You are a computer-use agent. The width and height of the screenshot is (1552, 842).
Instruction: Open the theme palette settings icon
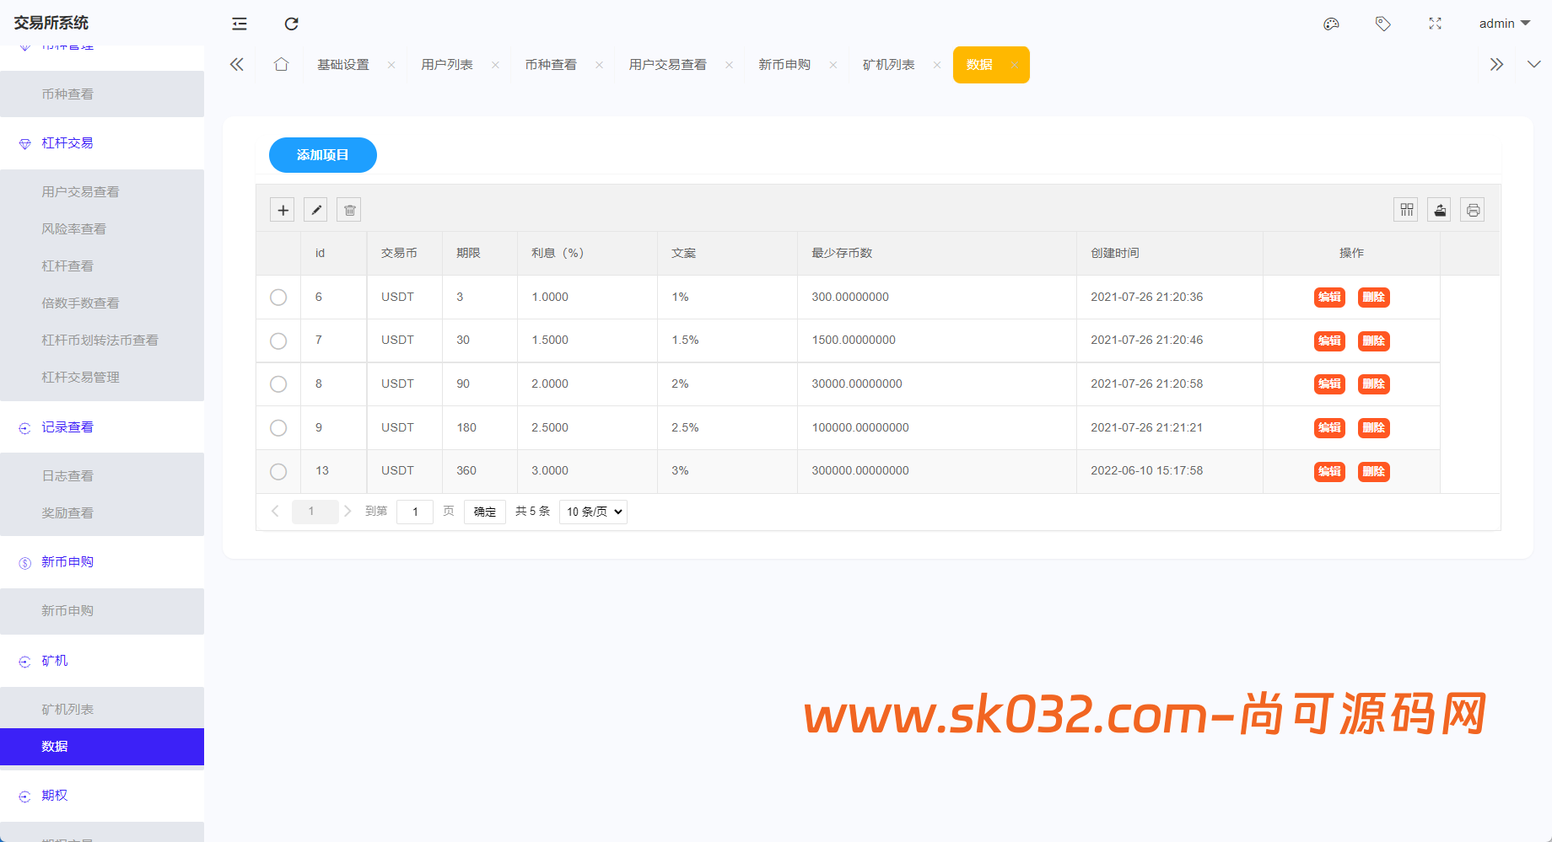coord(1331,24)
